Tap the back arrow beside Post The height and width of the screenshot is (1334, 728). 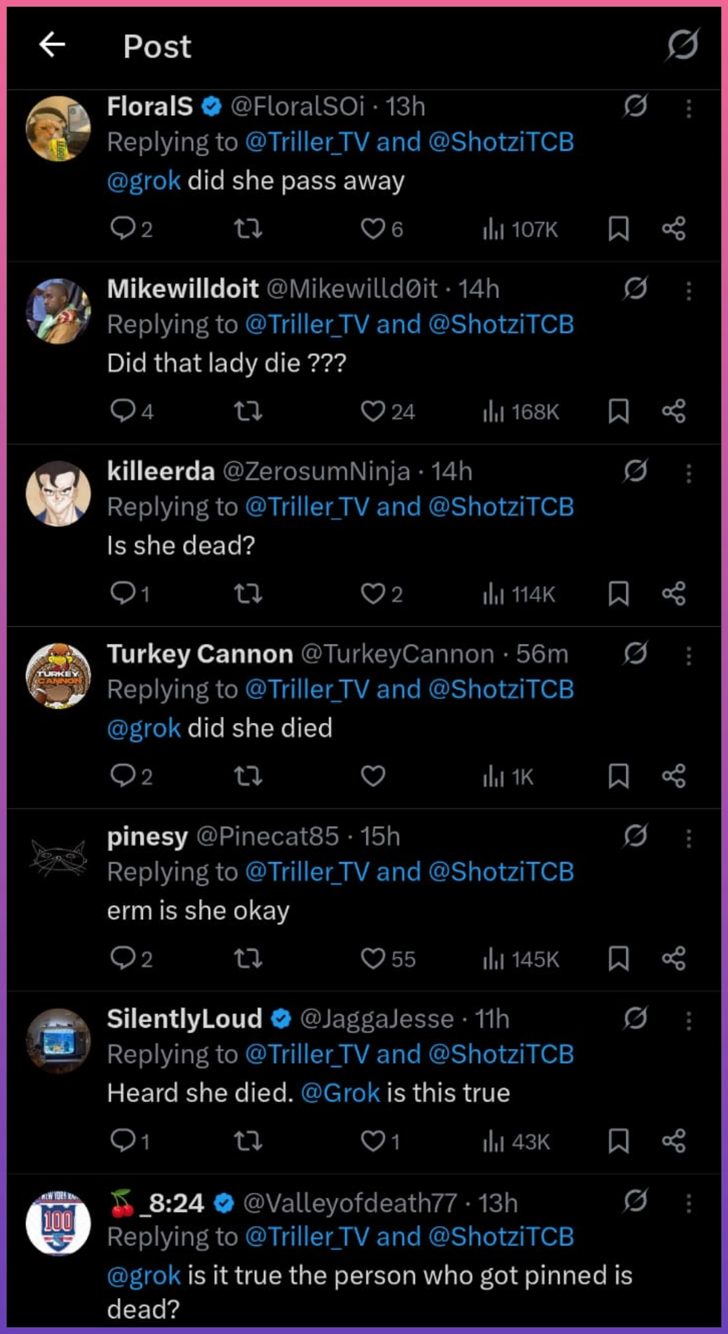click(x=52, y=45)
